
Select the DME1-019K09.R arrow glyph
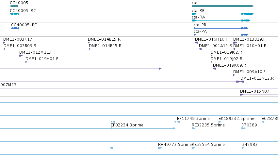[x=214, y=69]
